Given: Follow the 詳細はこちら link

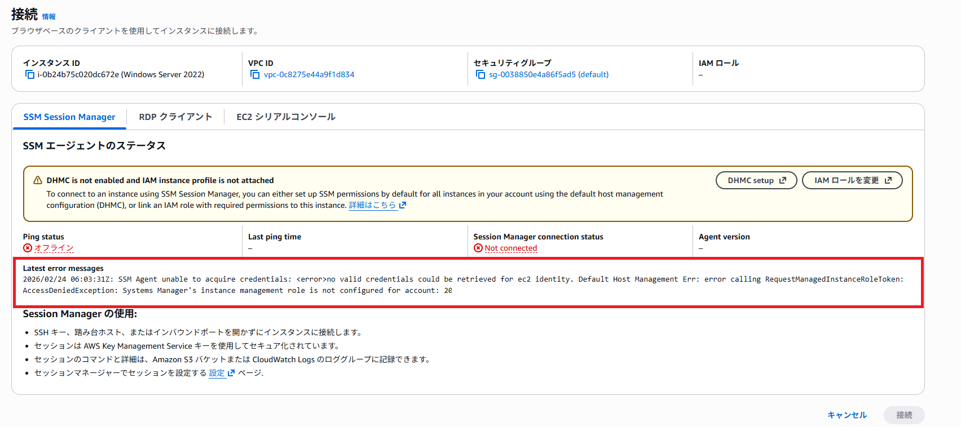Looking at the screenshot, I should (372, 205).
